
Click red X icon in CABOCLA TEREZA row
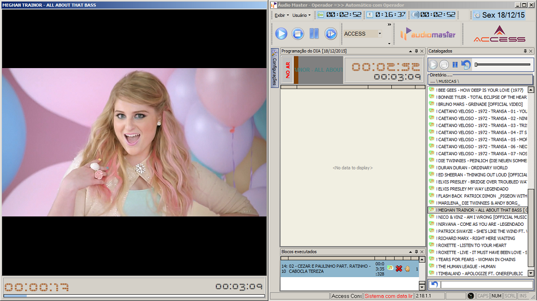[399, 269]
